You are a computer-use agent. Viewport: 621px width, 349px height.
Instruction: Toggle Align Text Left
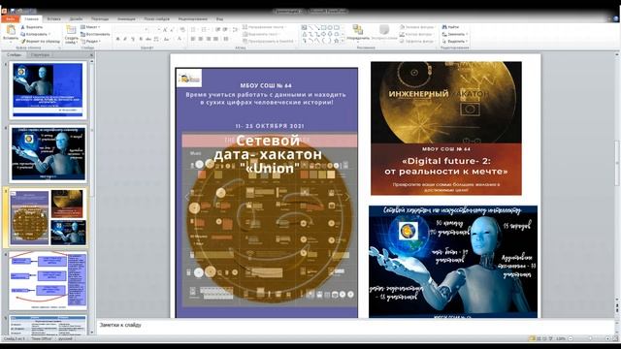[193, 39]
